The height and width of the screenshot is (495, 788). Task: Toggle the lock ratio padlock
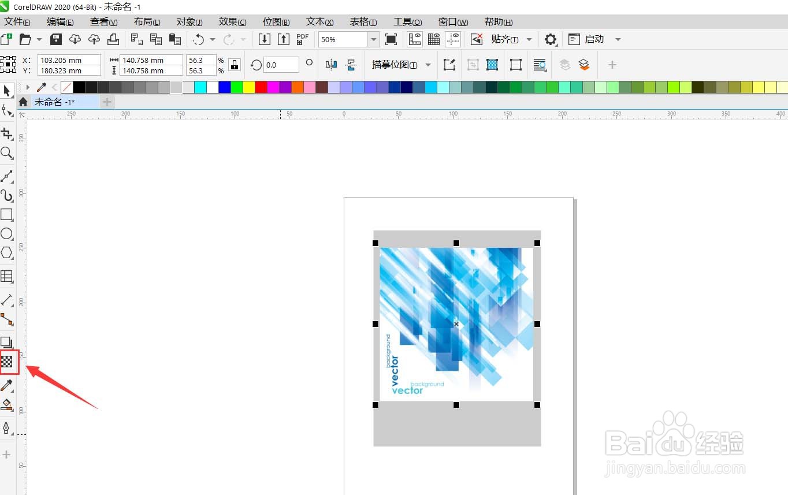coord(235,65)
